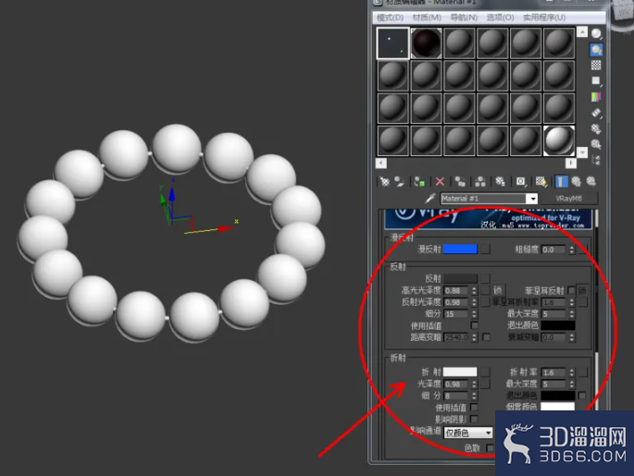Open the 实用程序(U) menu
Image resolution: width=634 pixels, height=476 pixels.
pos(544,18)
